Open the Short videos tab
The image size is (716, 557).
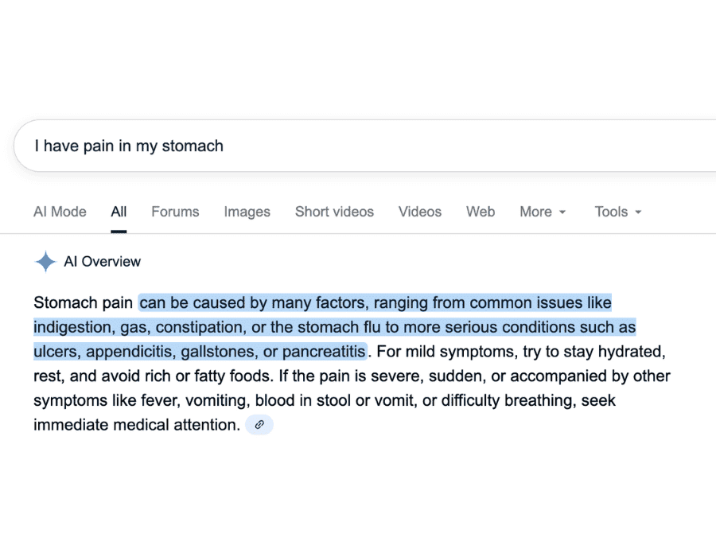point(334,212)
